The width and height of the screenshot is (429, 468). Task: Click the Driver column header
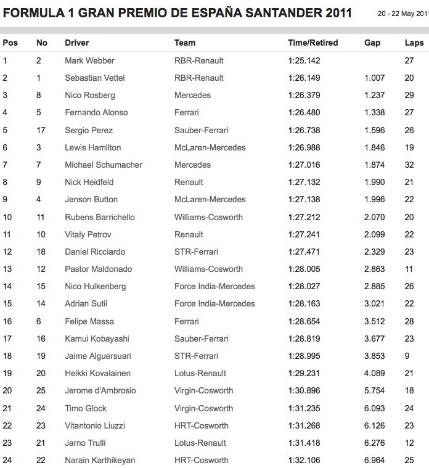(x=77, y=43)
